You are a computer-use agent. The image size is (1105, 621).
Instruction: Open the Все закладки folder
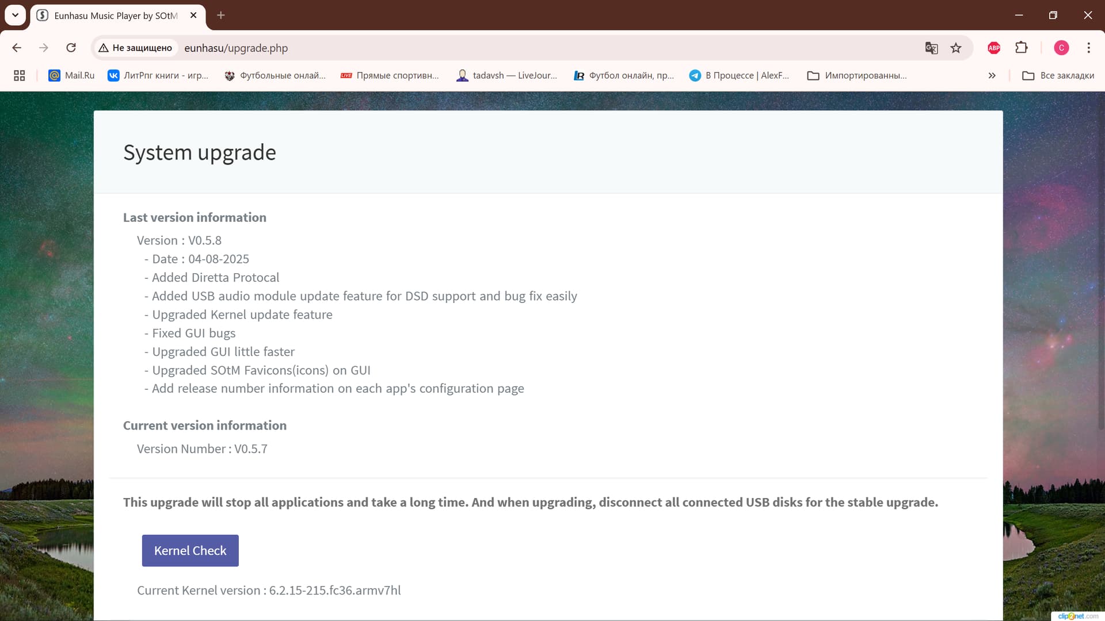pyautogui.click(x=1058, y=75)
